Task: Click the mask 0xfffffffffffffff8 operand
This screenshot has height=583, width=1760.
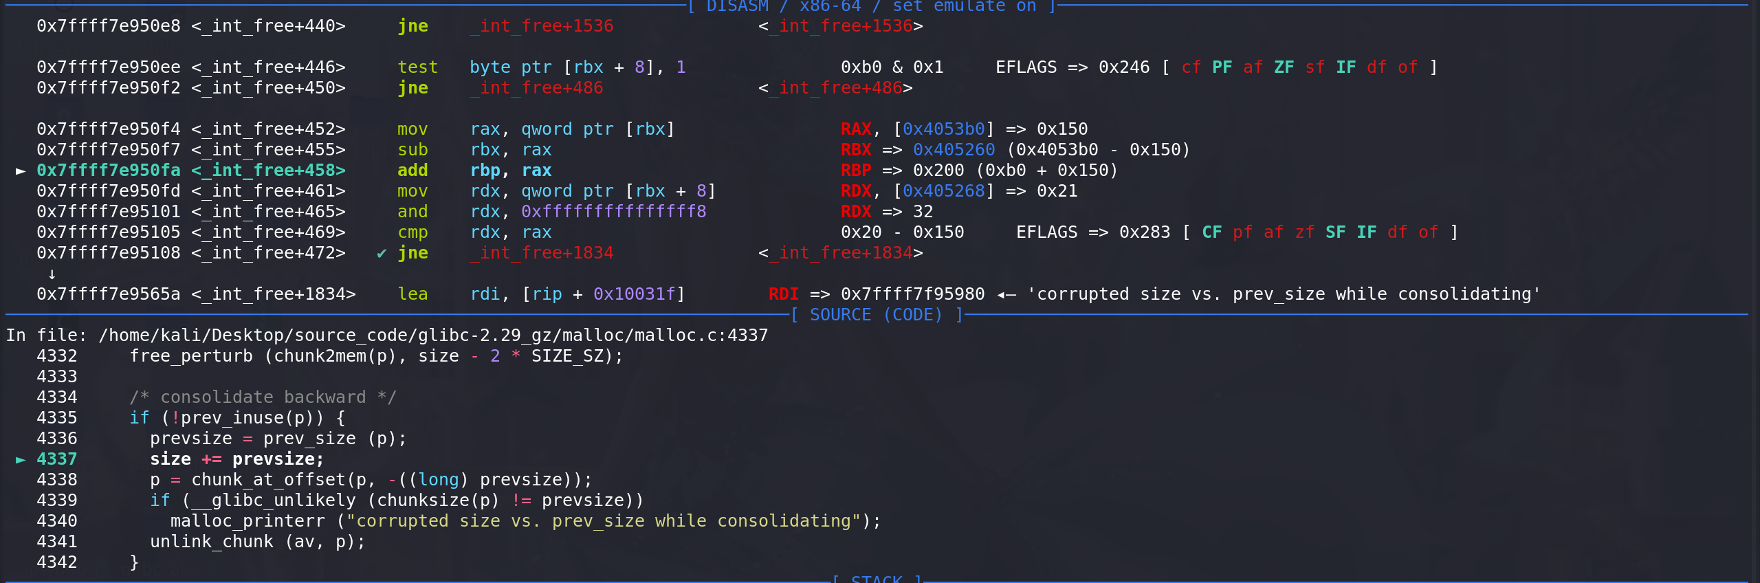Action: pyautogui.click(x=614, y=212)
